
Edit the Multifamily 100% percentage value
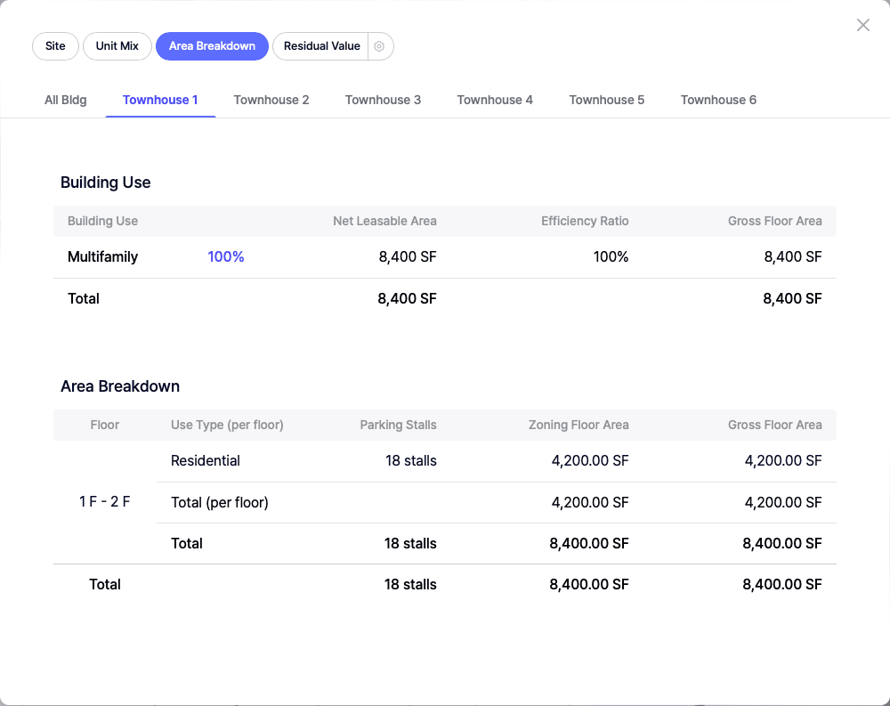(x=226, y=257)
